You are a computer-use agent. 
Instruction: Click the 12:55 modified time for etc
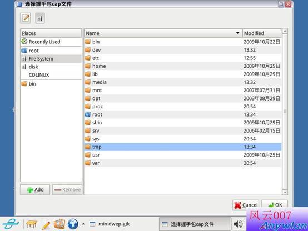pos(250,58)
